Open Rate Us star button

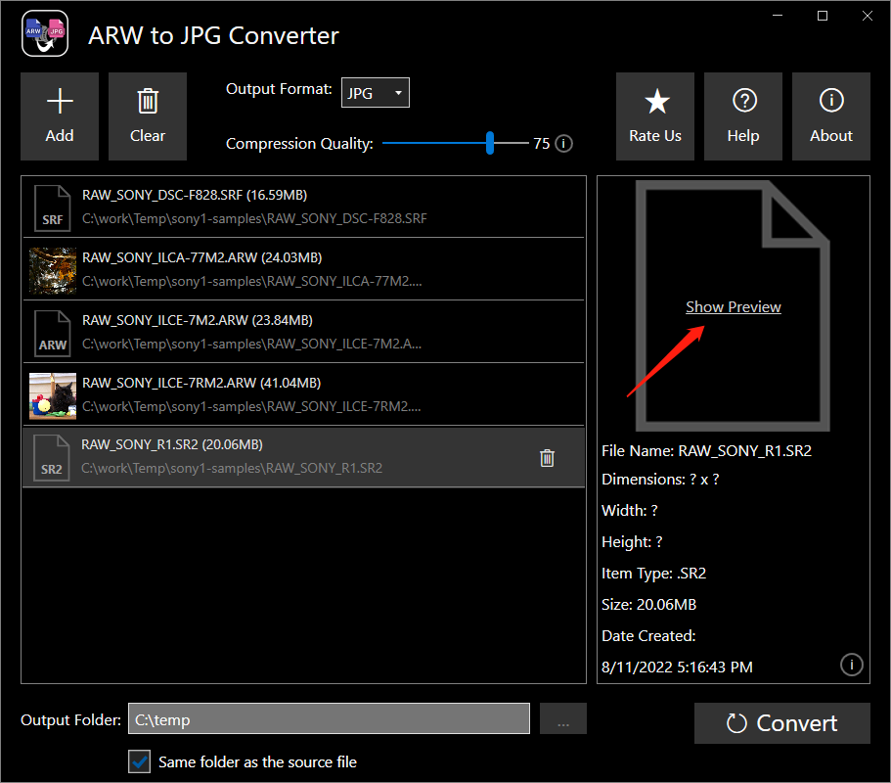pos(655,116)
